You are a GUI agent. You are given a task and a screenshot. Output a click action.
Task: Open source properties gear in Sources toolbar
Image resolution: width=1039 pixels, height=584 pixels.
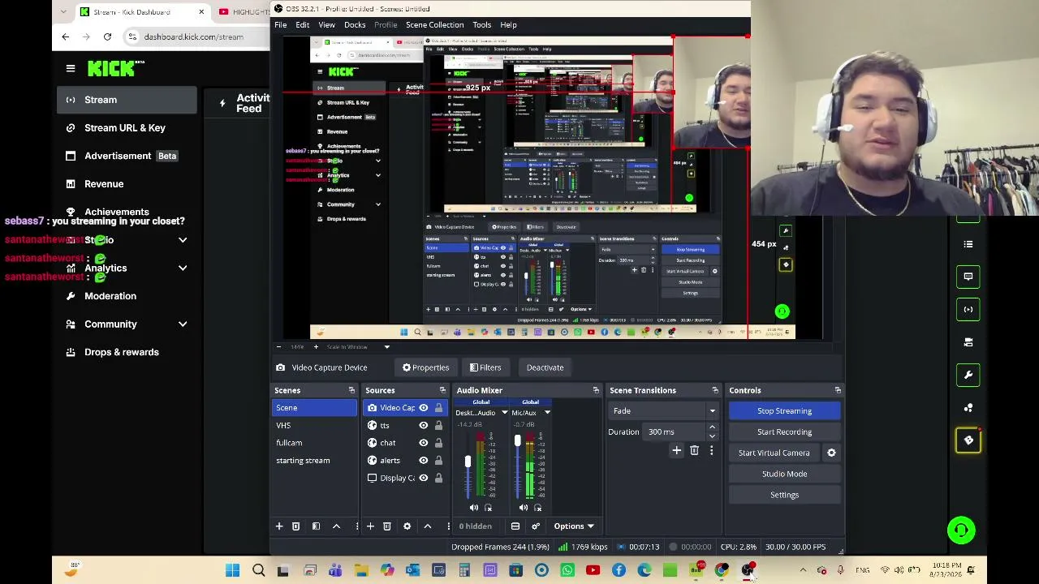(407, 526)
